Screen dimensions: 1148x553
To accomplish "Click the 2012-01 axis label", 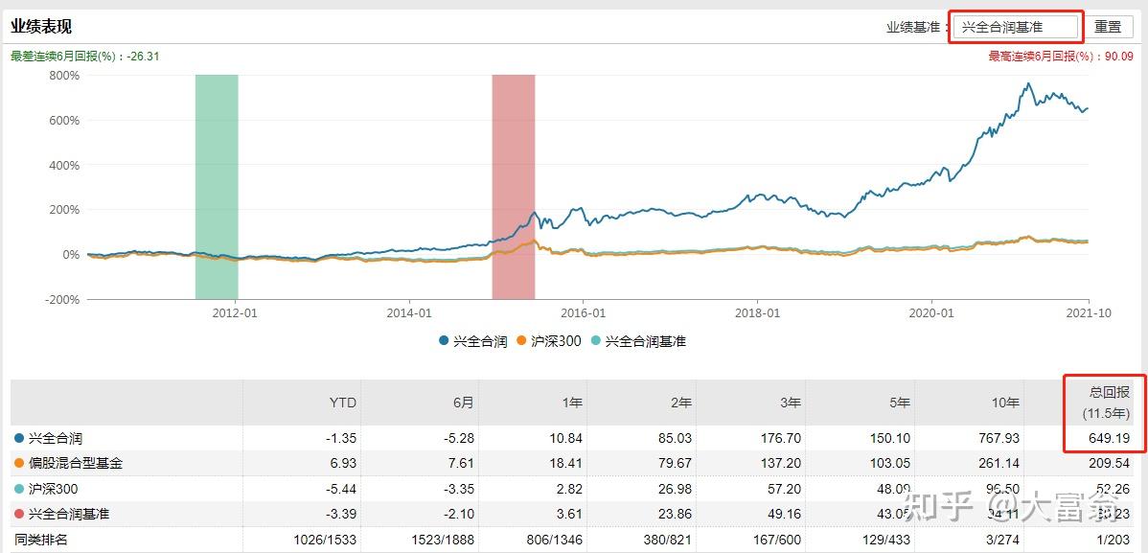I will pyautogui.click(x=236, y=312).
